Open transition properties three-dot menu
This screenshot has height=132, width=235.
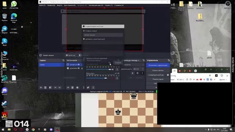click(142, 73)
